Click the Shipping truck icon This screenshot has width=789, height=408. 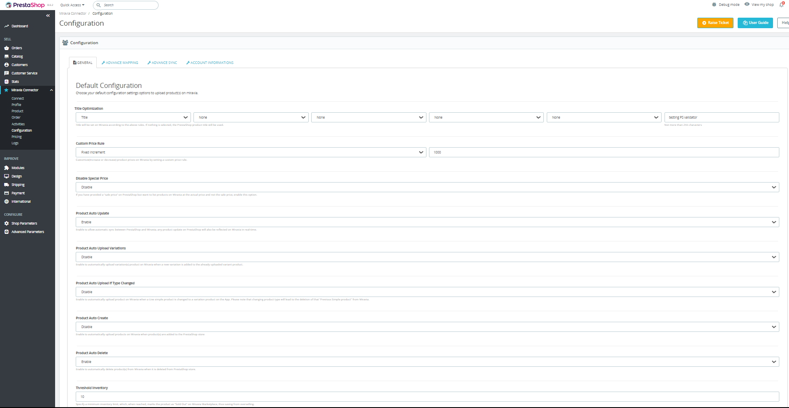[x=6, y=185]
